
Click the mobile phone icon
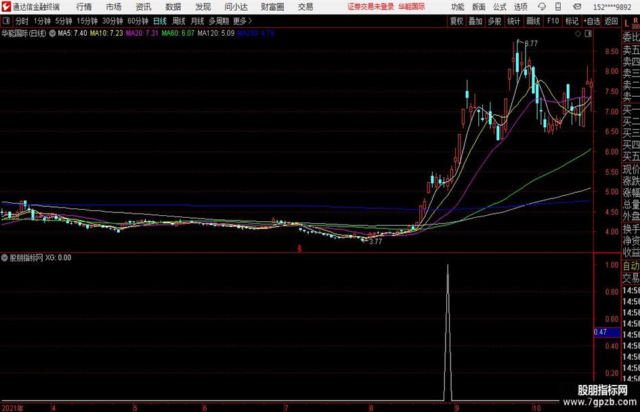pyautogui.click(x=558, y=7)
